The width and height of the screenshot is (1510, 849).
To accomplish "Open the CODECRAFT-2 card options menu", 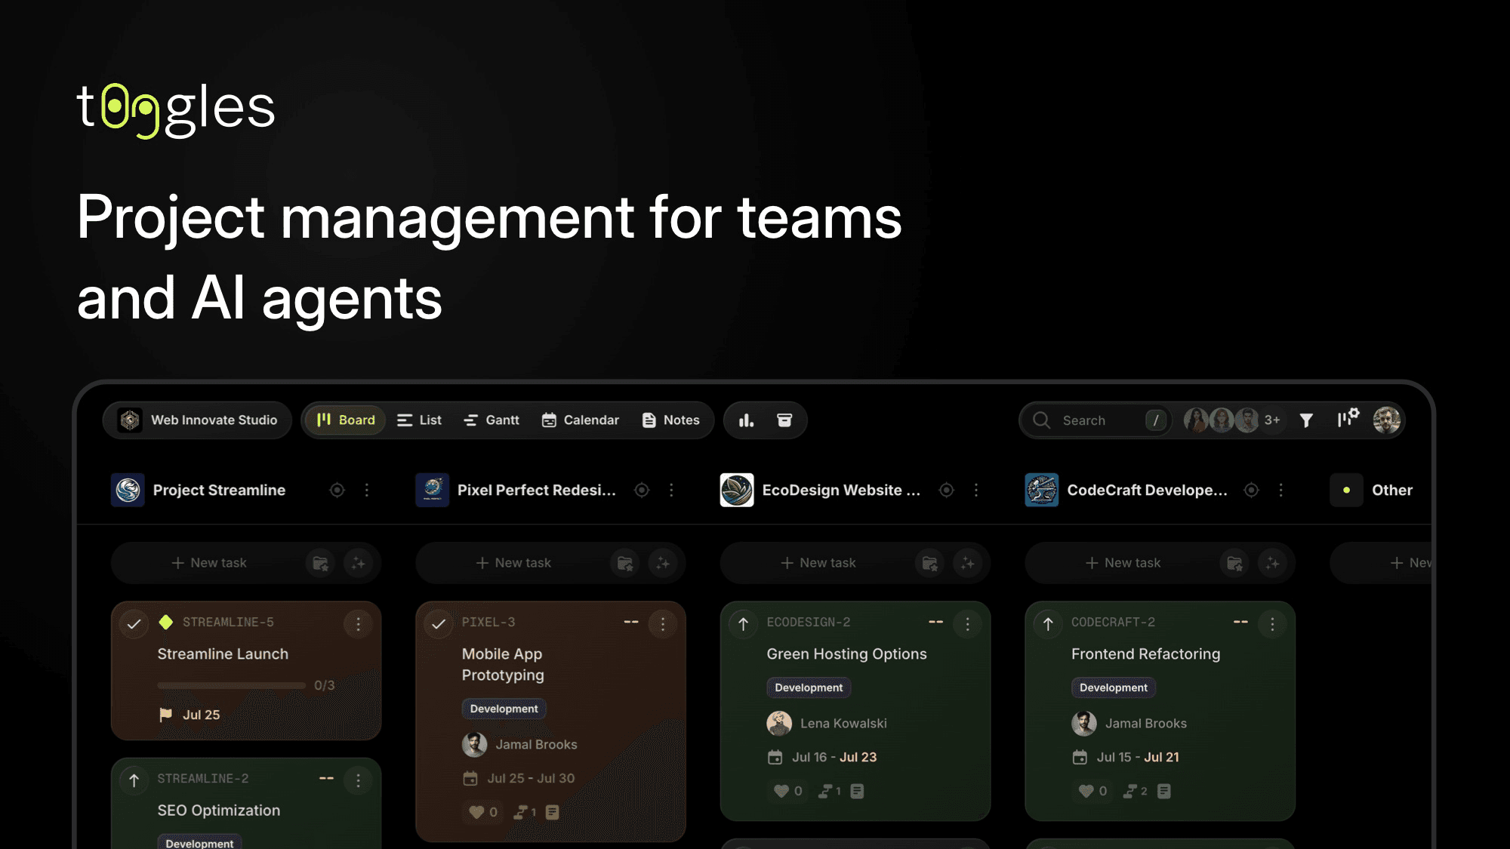I will point(1272,624).
